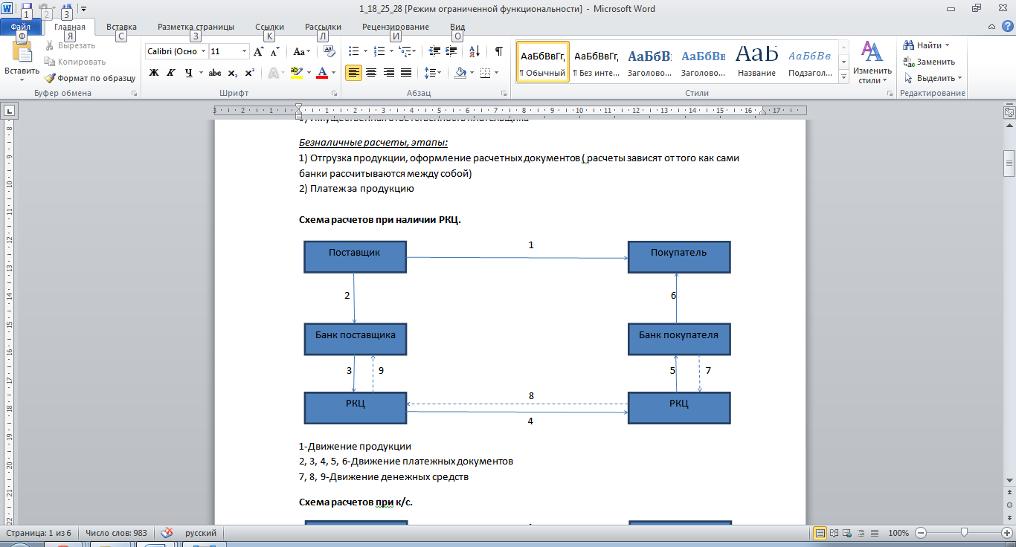Click Название style thumbnail
This screenshot has width=1016, height=547.
pos(757,62)
